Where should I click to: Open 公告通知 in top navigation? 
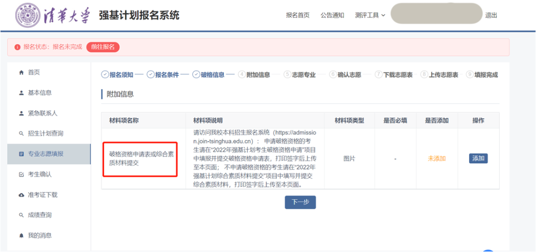[x=332, y=15]
